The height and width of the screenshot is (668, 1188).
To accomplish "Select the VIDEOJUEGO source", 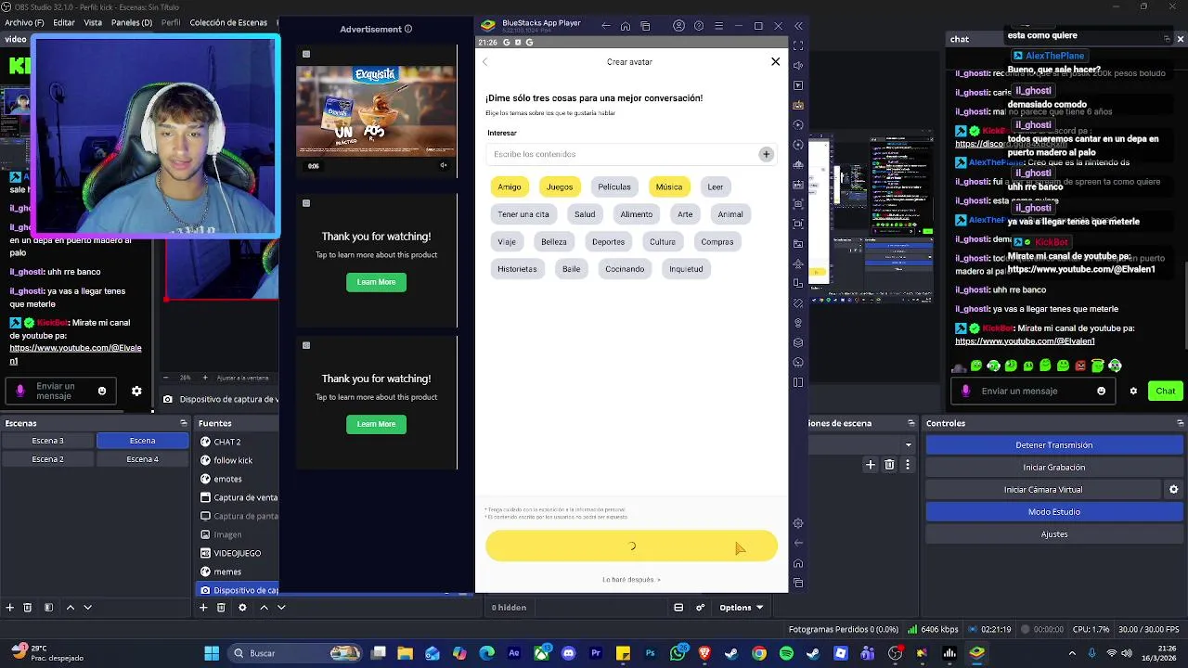I will click(237, 553).
